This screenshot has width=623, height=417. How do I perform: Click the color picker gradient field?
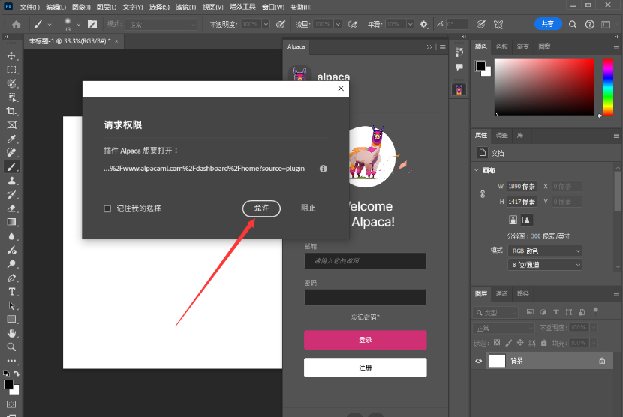pyautogui.click(x=544, y=87)
